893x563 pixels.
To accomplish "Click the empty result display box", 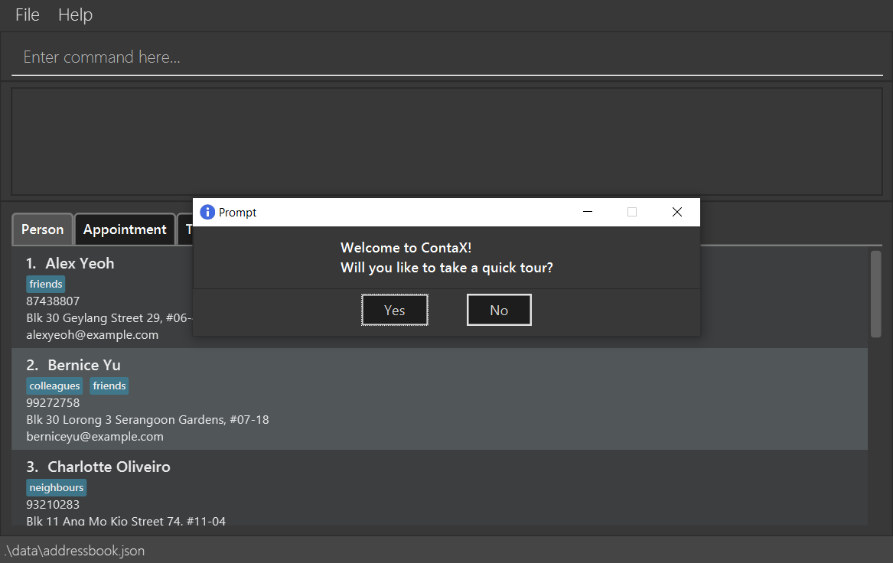I will tap(447, 142).
